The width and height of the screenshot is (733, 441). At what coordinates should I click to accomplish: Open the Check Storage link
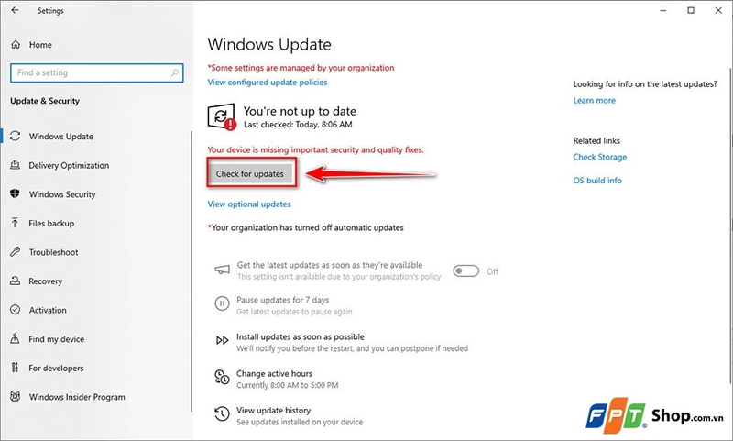coord(600,157)
